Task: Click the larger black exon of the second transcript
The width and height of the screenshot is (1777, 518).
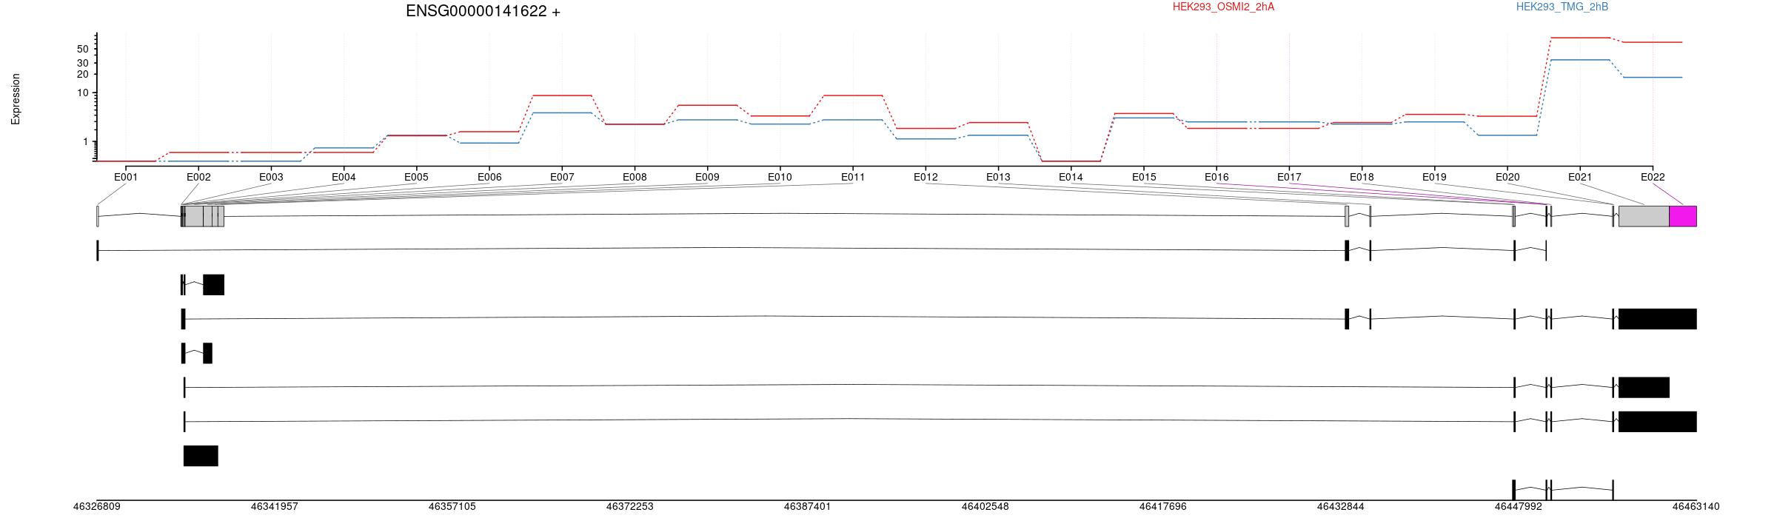Action: [x=213, y=285]
